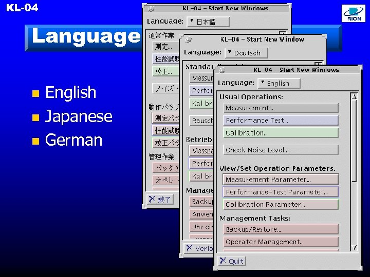The width and height of the screenshot is (370, 277).
Task: Open Performance-Test Parameter... settings
Action: 281,192
